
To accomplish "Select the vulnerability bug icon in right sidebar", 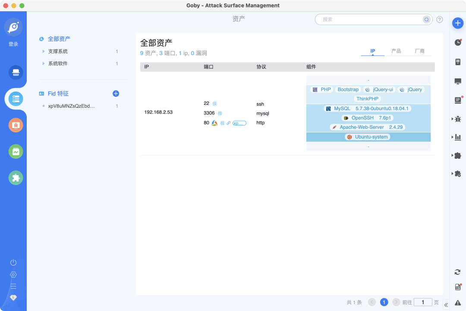I will pyautogui.click(x=458, y=119).
